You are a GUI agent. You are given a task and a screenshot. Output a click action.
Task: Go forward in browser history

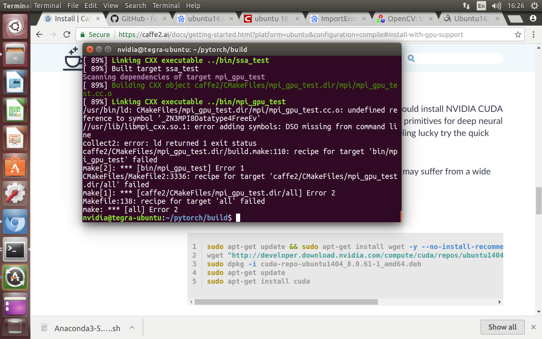(53, 35)
